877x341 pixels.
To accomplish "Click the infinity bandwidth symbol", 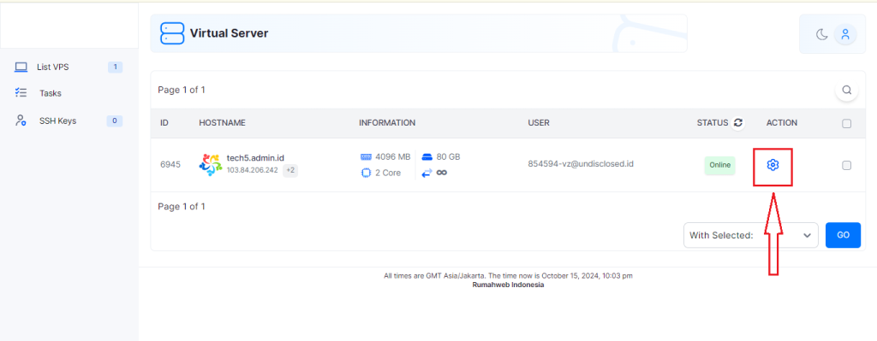I will point(442,173).
